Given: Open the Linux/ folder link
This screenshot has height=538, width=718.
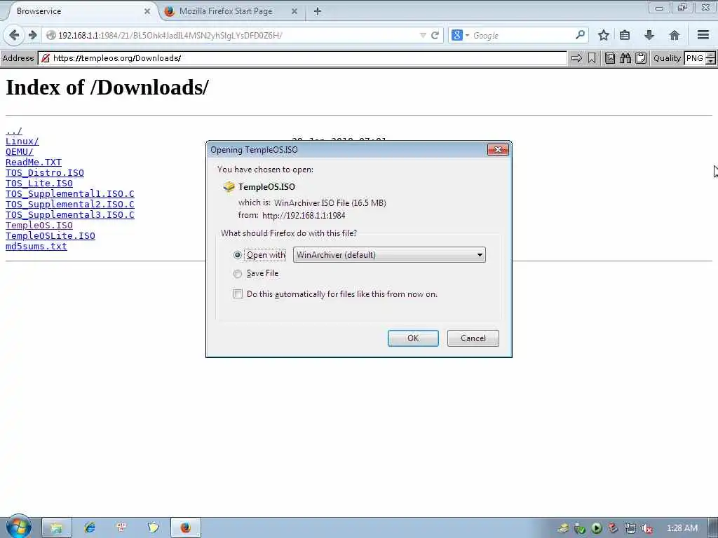Looking at the screenshot, I should click(x=22, y=142).
